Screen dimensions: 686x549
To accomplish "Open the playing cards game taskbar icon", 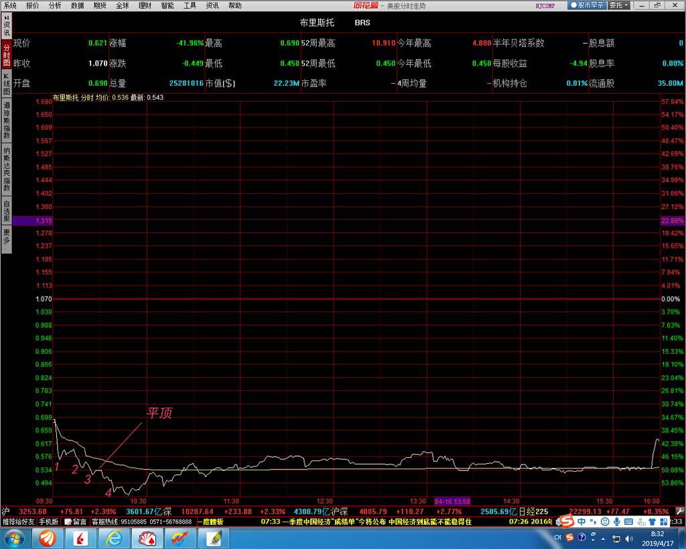I will click(x=147, y=538).
